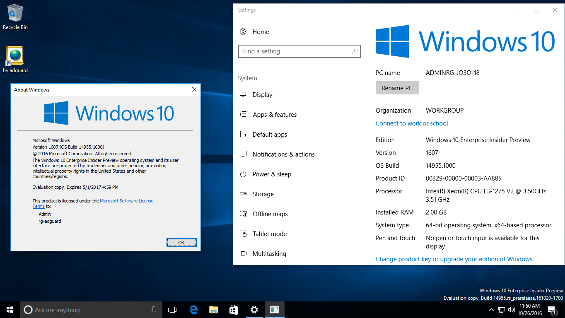The height and width of the screenshot is (318, 565).
Task: Close the About Windows dialog
Action: coord(194,89)
